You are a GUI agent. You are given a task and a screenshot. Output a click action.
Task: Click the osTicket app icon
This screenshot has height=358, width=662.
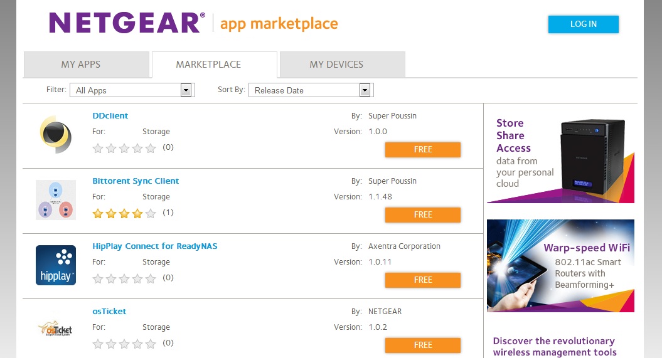[x=56, y=329]
